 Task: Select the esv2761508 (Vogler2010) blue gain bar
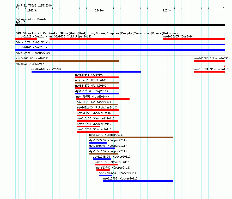(120, 44)
